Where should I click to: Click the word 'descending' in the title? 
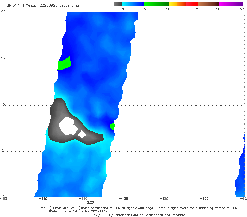click(x=69, y=6)
